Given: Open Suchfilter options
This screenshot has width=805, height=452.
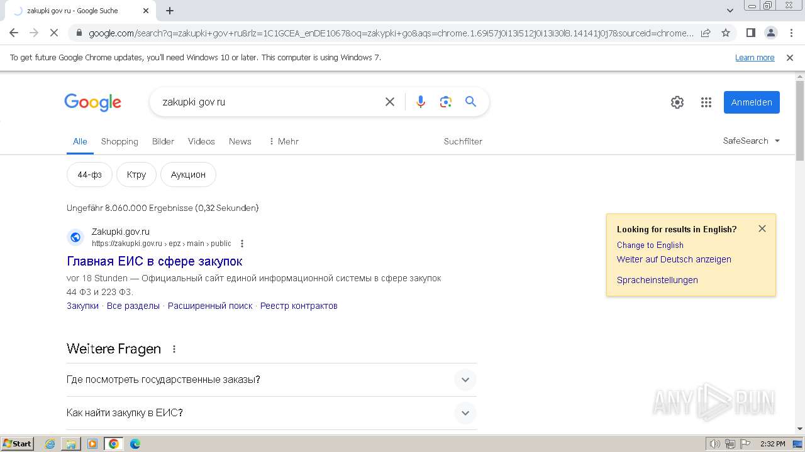Looking at the screenshot, I should [x=463, y=141].
